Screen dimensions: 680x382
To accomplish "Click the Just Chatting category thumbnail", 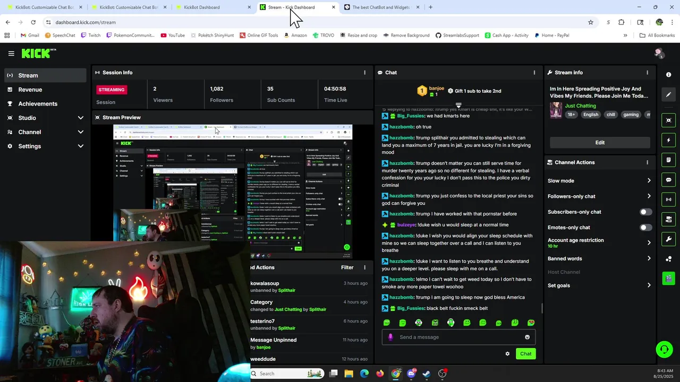I will [556, 110].
